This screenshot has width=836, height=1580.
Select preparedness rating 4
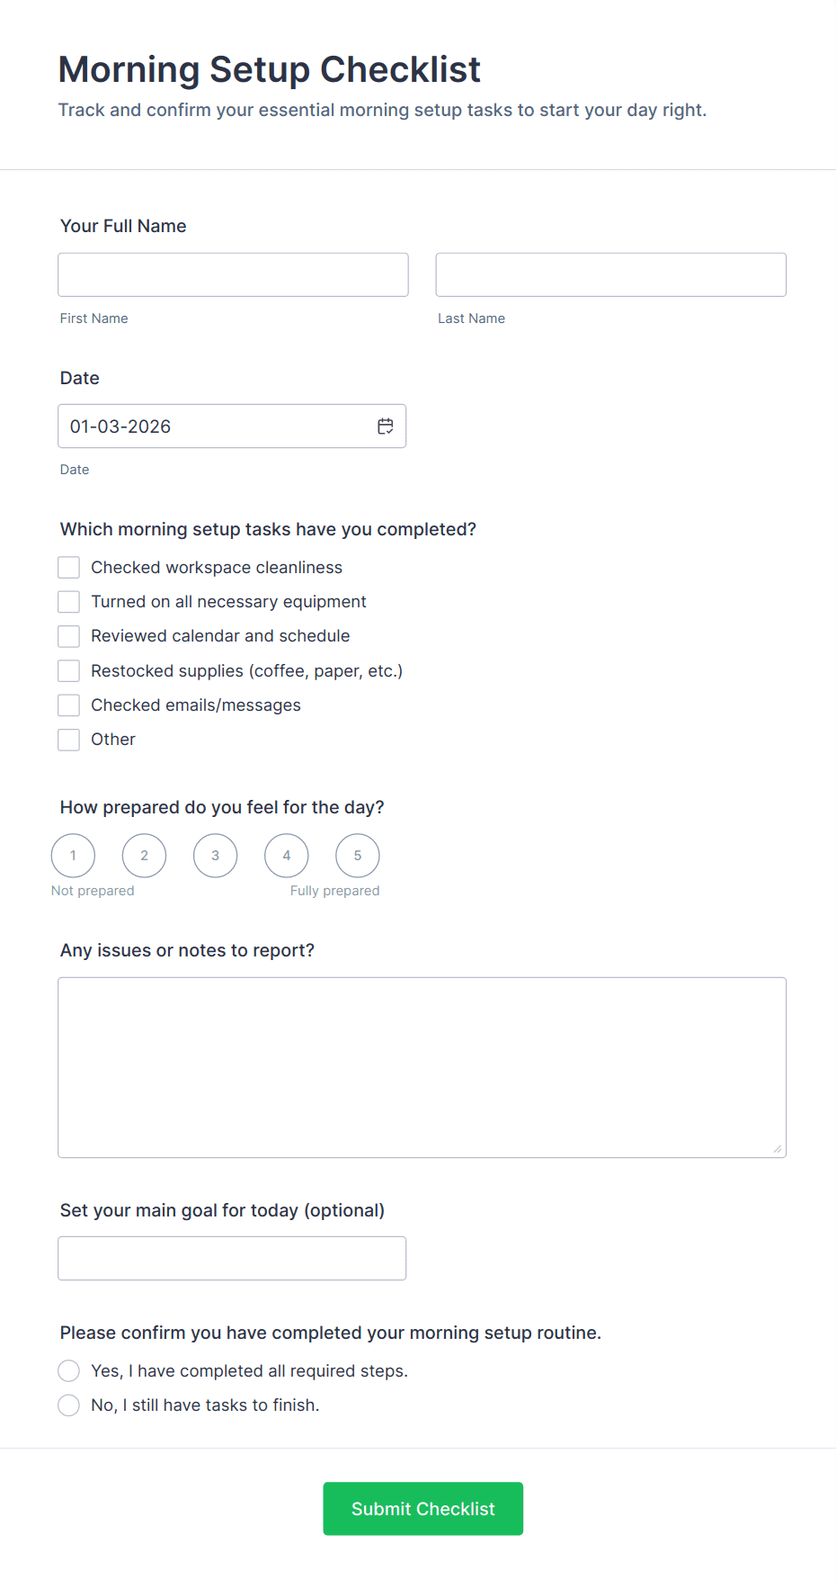(287, 856)
